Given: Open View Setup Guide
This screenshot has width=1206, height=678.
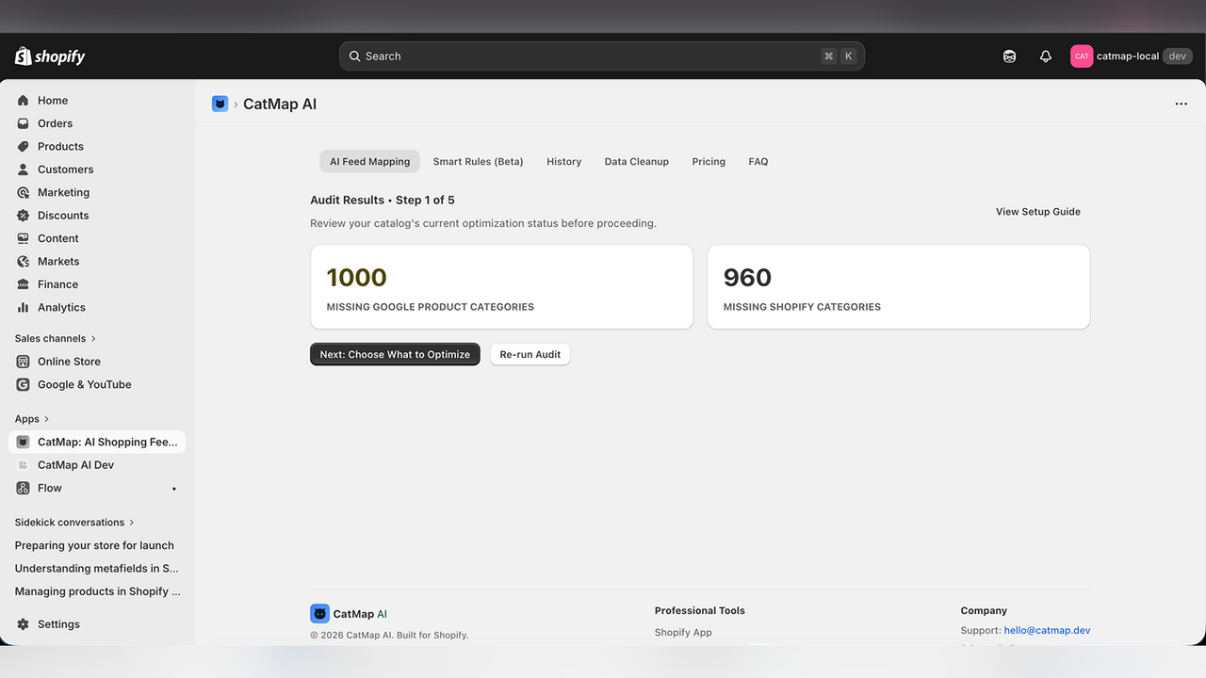Looking at the screenshot, I should pos(1038,212).
